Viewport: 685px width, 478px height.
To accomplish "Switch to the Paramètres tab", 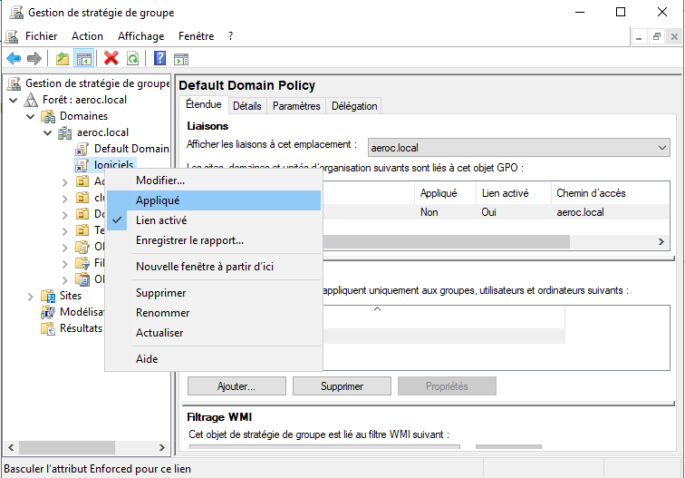I will (296, 106).
